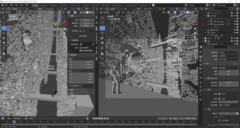The height and width of the screenshot is (128, 240).
Task: Open Select Box drag dropdown in left header
Action: (x=51, y=9)
